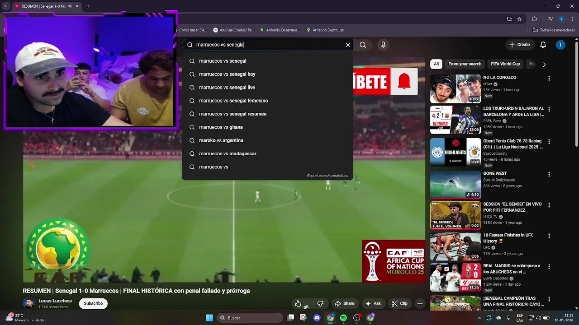Open 'SESSION EL SENSEI EN VIVO' video title
Viewport: 579px width, 325px height.
[x=513, y=207]
